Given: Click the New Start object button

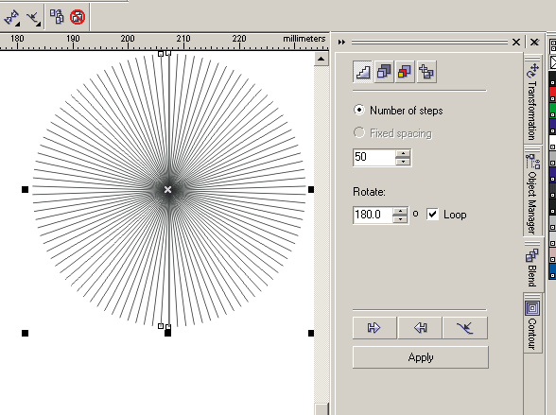Looking at the screenshot, I should coord(374,328).
